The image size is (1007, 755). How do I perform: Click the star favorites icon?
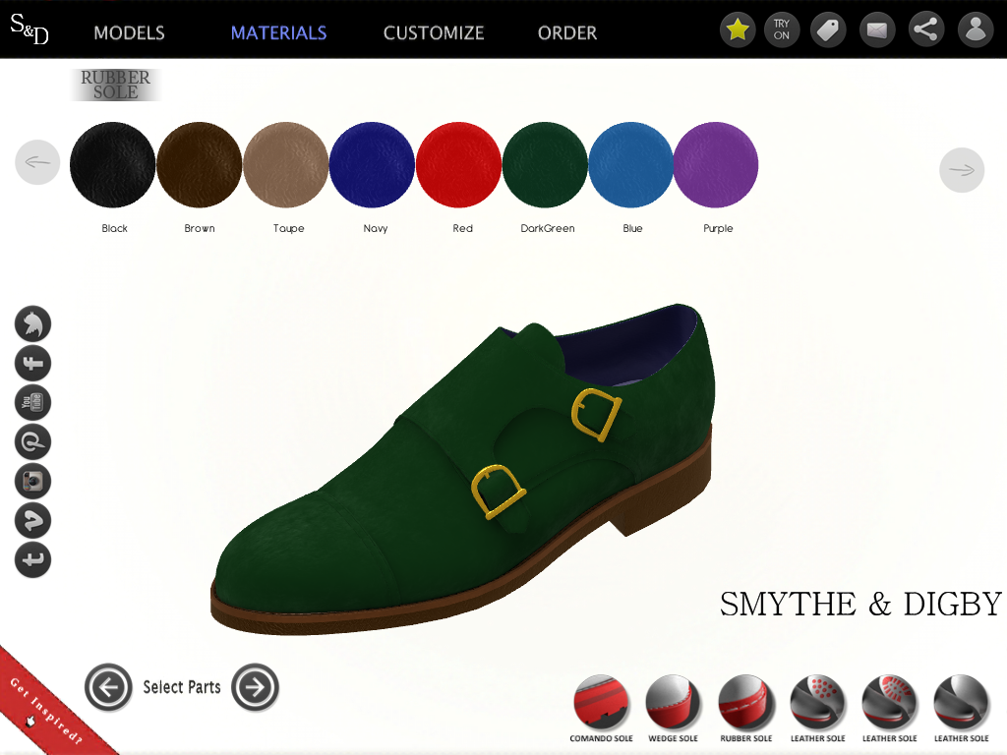[738, 29]
